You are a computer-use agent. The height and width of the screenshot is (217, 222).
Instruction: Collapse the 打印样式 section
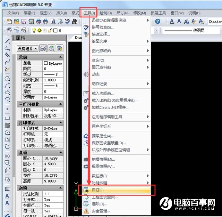click(61, 122)
